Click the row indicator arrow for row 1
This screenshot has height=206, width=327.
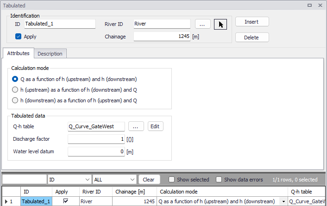coord(6,201)
